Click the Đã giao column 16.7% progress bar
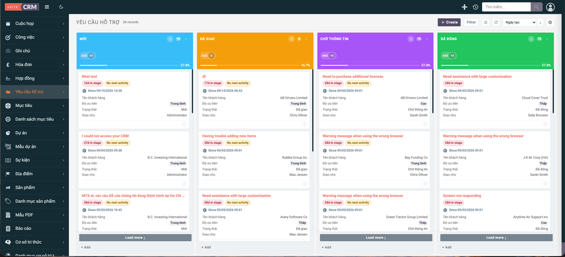 click(250, 66)
